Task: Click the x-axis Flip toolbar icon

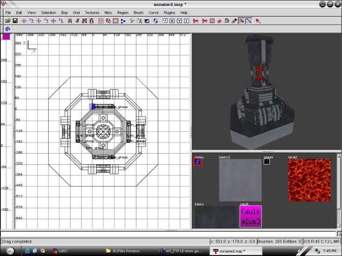Action: 24,20
